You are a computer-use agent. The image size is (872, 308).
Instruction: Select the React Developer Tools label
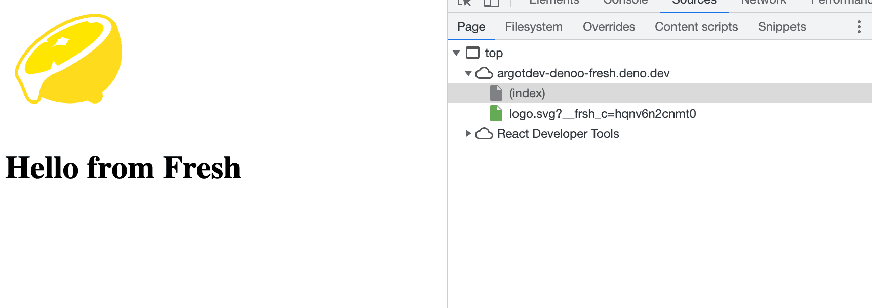pyautogui.click(x=558, y=134)
